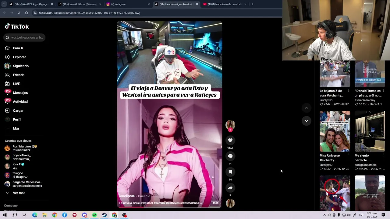Follow lauclips10 with the red plus badge
The width and height of the screenshot is (390, 219).
tap(230, 130)
